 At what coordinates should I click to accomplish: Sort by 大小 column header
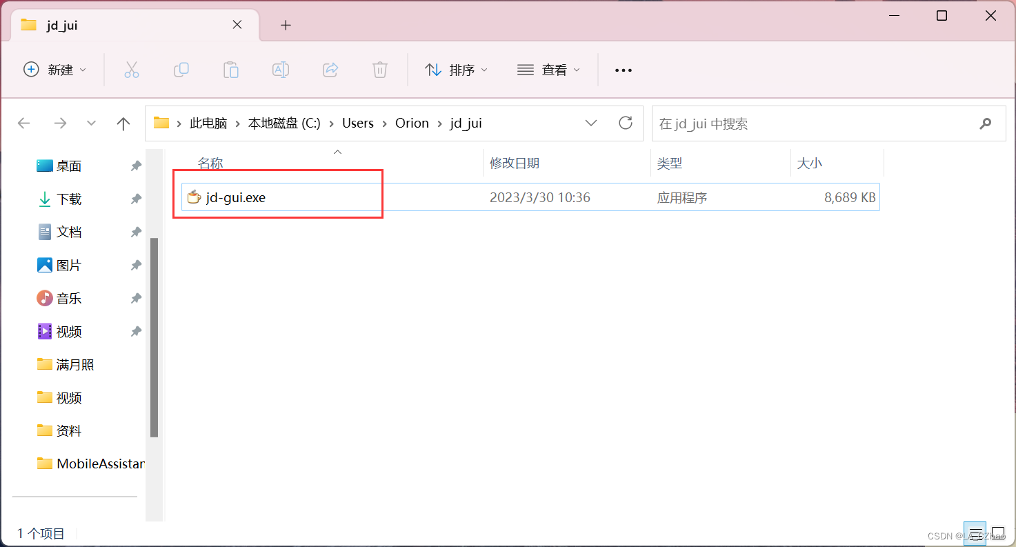point(810,163)
